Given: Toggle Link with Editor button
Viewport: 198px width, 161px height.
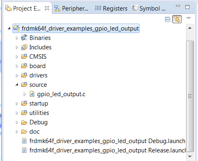Looking at the screenshot, I should point(177,19).
